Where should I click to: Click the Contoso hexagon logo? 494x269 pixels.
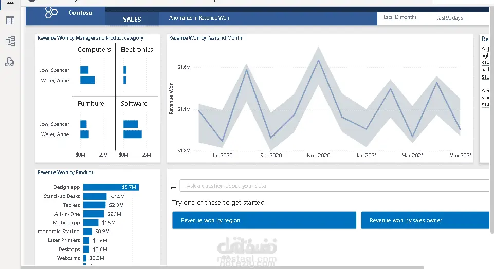[x=51, y=13]
